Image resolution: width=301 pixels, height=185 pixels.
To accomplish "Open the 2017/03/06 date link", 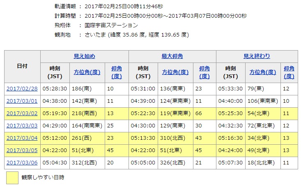I will [x=22, y=162].
